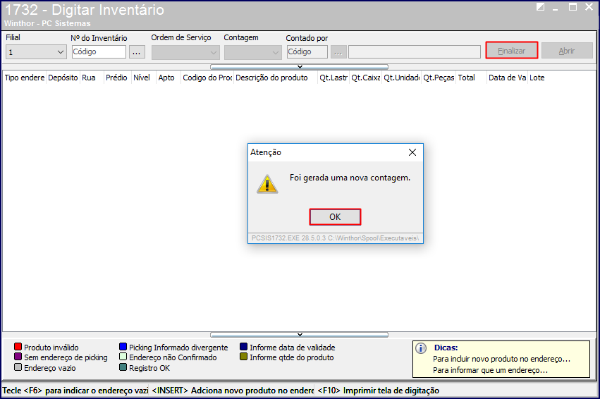Click the 'Foi gerada uma nova contagem.' message
The image size is (600, 399).
click(x=350, y=178)
